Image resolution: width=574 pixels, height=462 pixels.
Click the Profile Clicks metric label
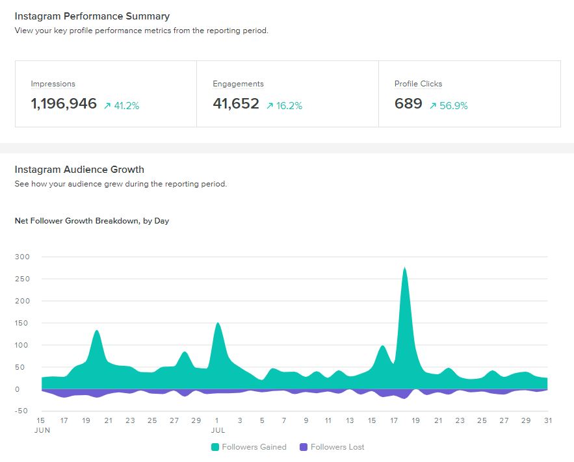[418, 84]
